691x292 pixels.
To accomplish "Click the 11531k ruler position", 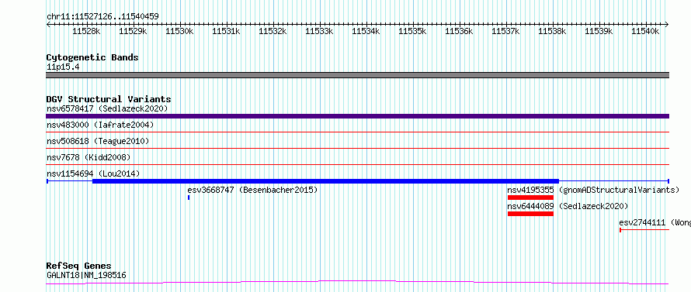I will point(227,31).
